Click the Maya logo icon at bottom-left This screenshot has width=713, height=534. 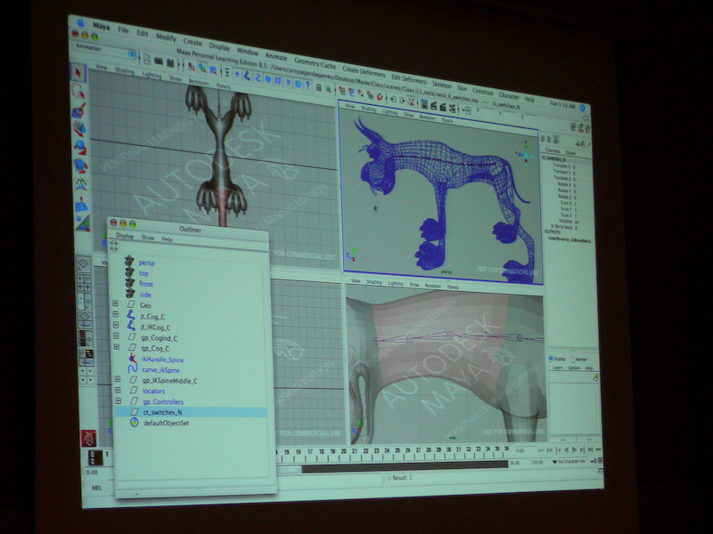(x=88, y=438)
